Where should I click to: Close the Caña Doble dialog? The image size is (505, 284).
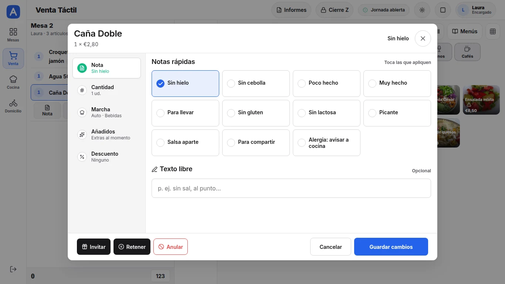(423, 38)
